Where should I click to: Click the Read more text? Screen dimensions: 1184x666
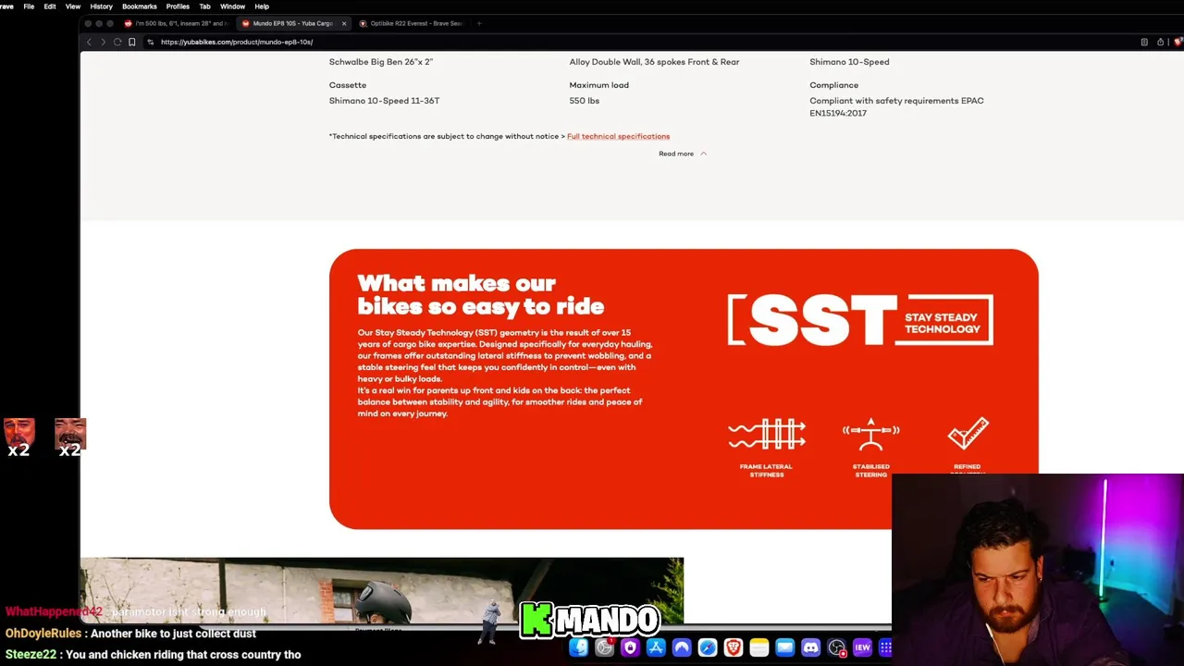coord(676,154)
